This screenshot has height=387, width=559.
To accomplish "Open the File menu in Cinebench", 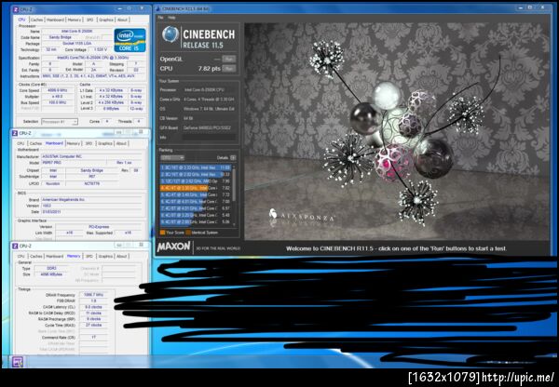I will [x=160, y=18].
